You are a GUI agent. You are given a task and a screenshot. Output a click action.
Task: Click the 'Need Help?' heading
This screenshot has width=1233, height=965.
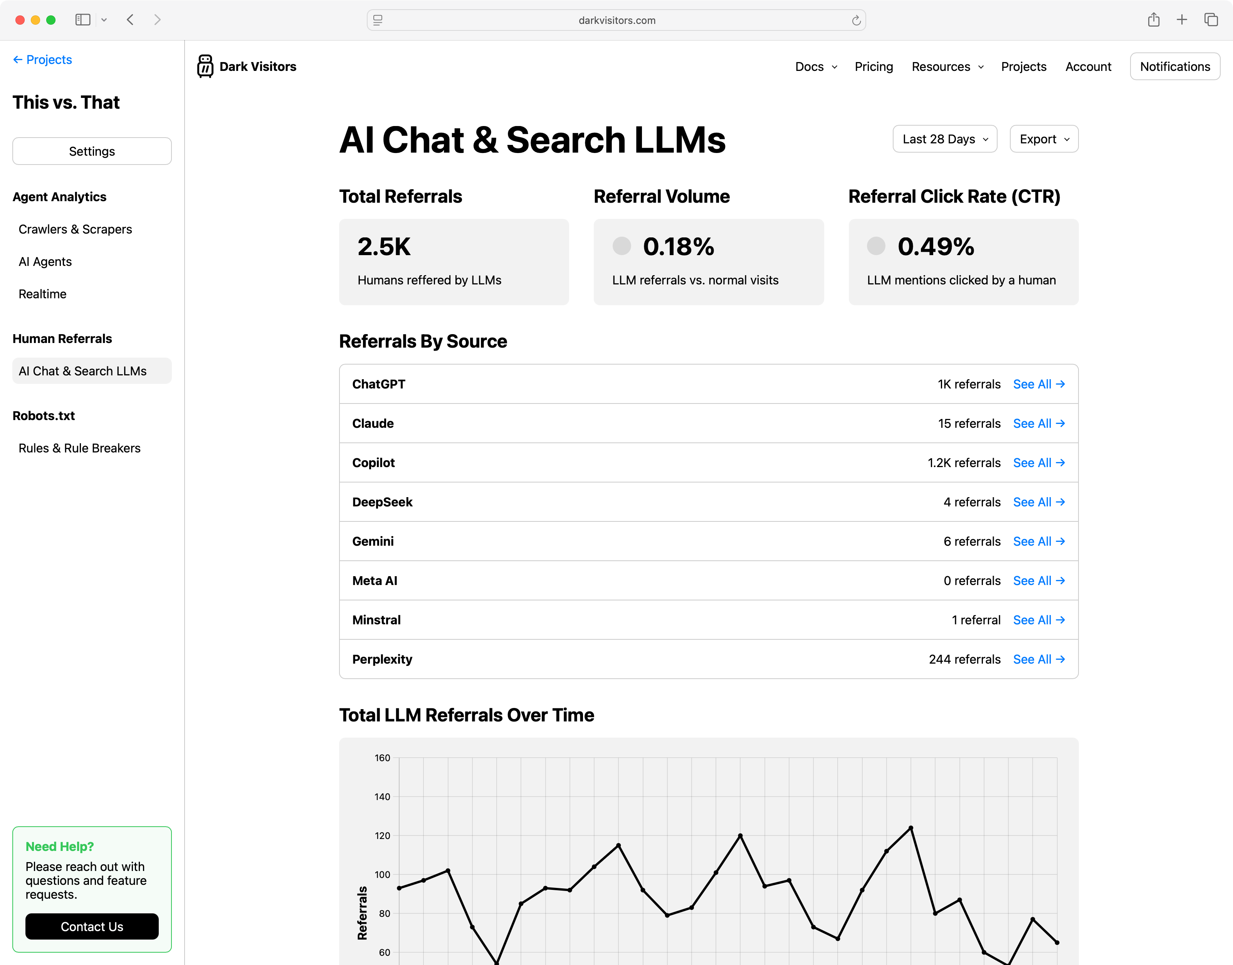60,846
